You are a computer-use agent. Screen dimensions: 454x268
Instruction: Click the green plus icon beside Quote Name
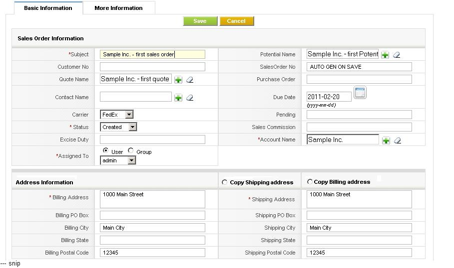[178, 80]
